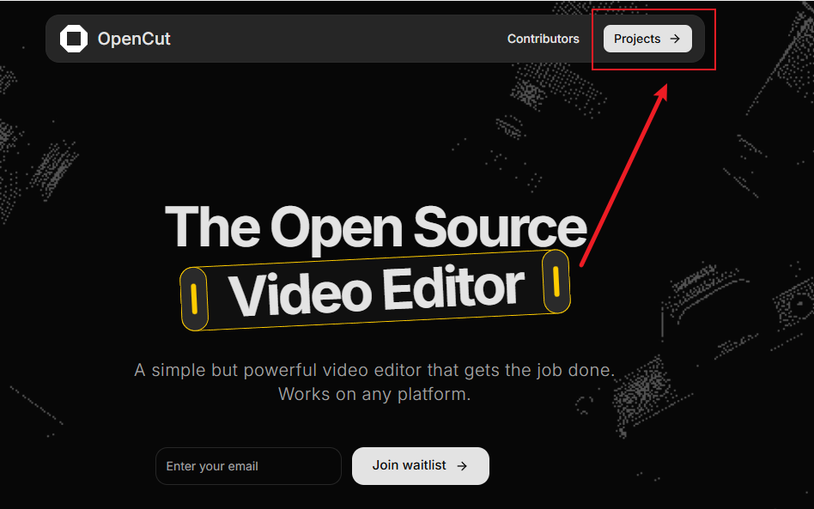This screenshot has height=509, width=814.
Task: Open the Contributors page
Action: 543,39
